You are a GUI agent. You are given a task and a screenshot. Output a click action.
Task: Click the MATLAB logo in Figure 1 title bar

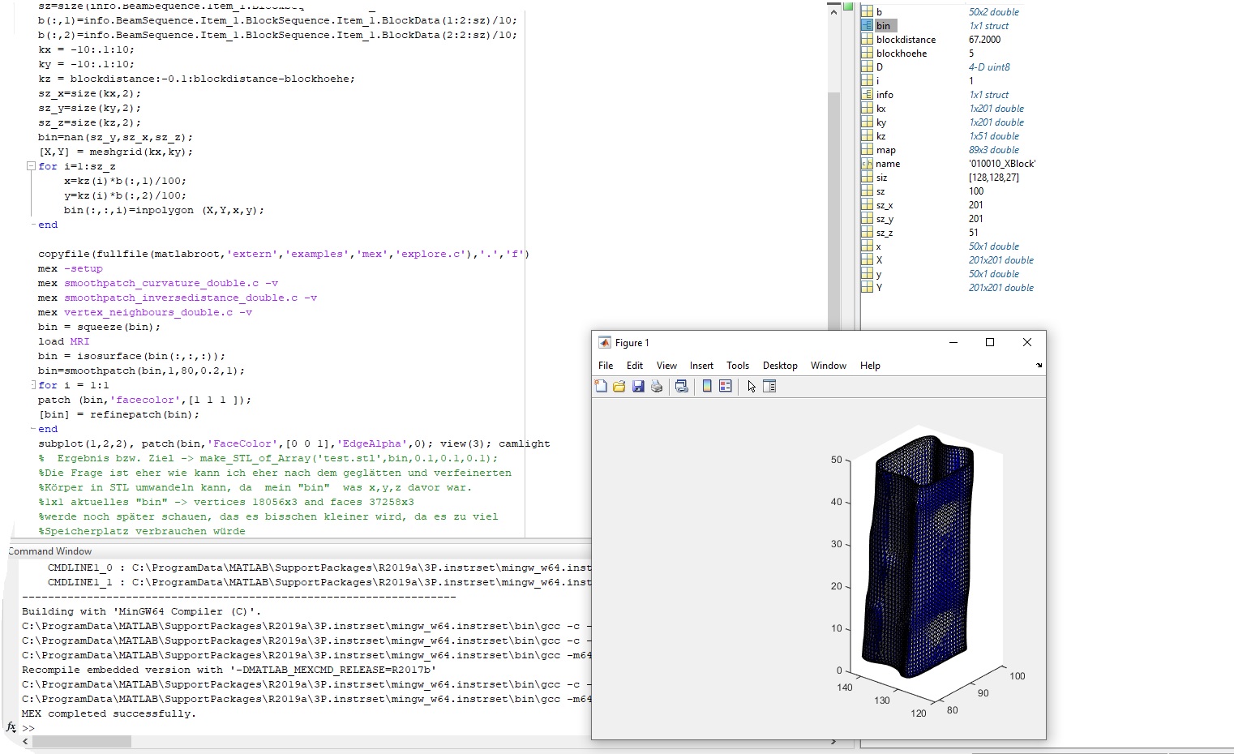pyautogui.click(x=605, y=343)
